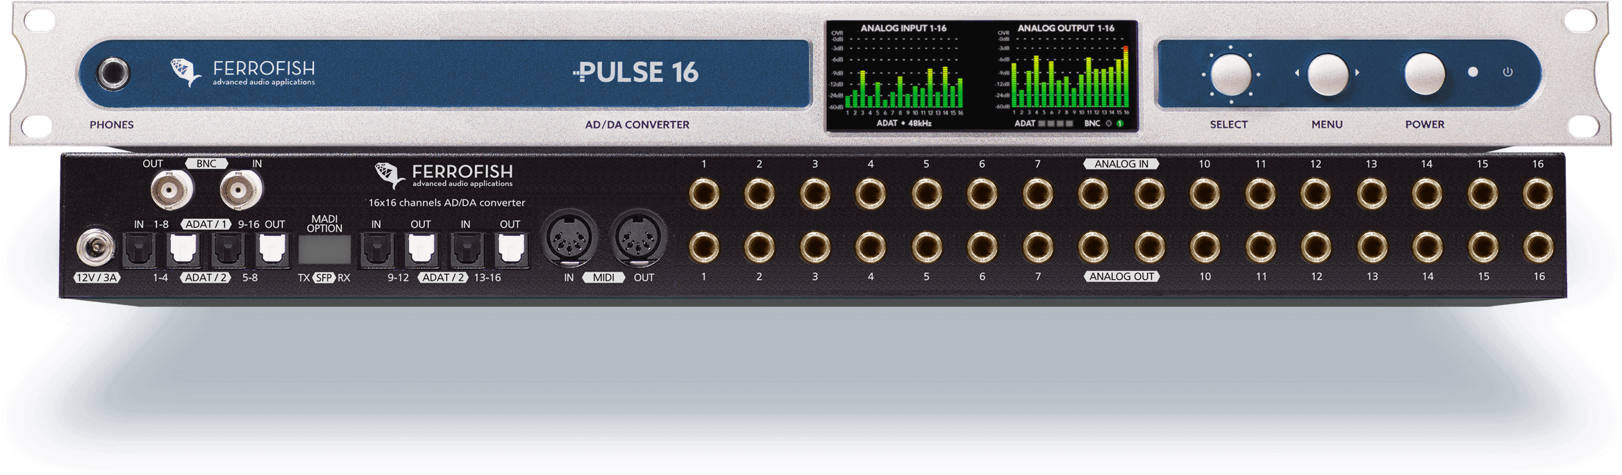Click the front panel PHONES jack

tap(114, 74)
